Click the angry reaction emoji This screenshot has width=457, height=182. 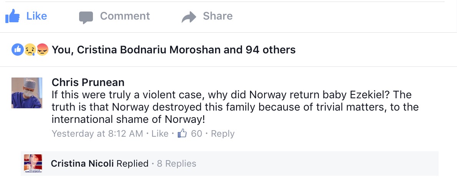coord(42,50)
